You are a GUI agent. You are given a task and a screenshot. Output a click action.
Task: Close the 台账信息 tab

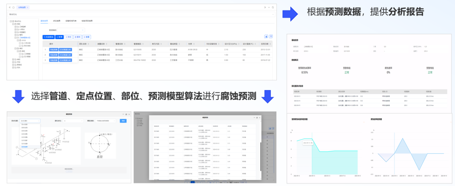tap(28, 7)
